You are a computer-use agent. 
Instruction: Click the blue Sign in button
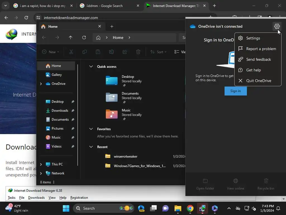[235, 91]
